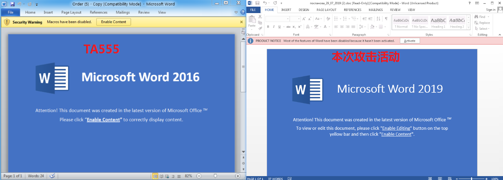
Task: Click Increase Indent icon
Action: pos(370,19)
